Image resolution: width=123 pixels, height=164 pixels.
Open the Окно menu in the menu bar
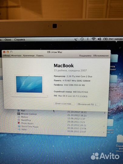(x=8, y=40)
